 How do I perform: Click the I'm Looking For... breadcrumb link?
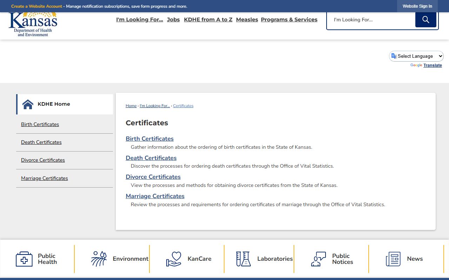coord(155,106)
